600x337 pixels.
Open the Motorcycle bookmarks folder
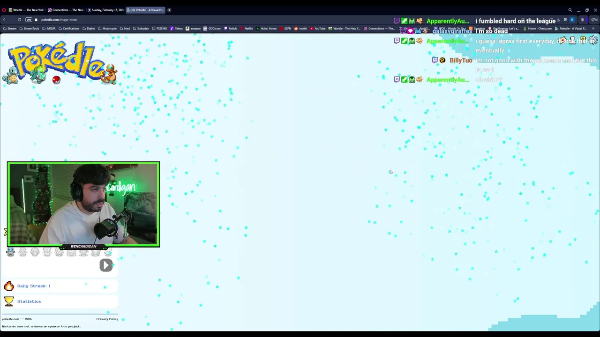(107, 29)
